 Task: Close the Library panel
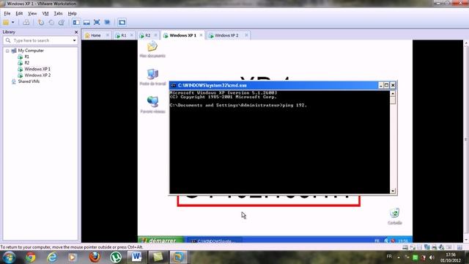(76, 32)
